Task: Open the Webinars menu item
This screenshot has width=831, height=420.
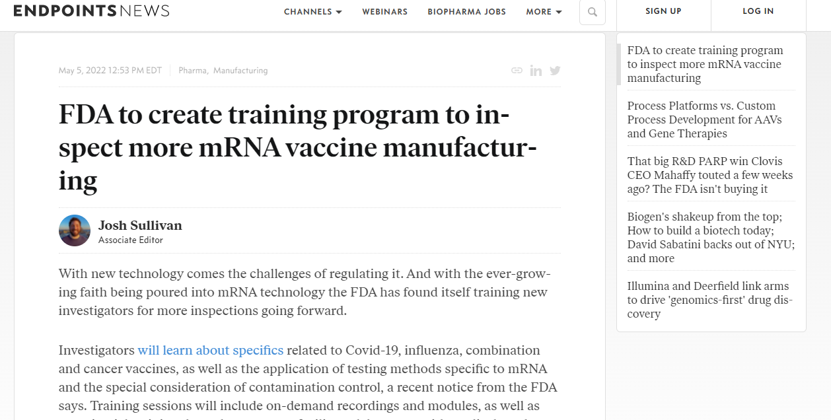Action: (x=384, y=12)
